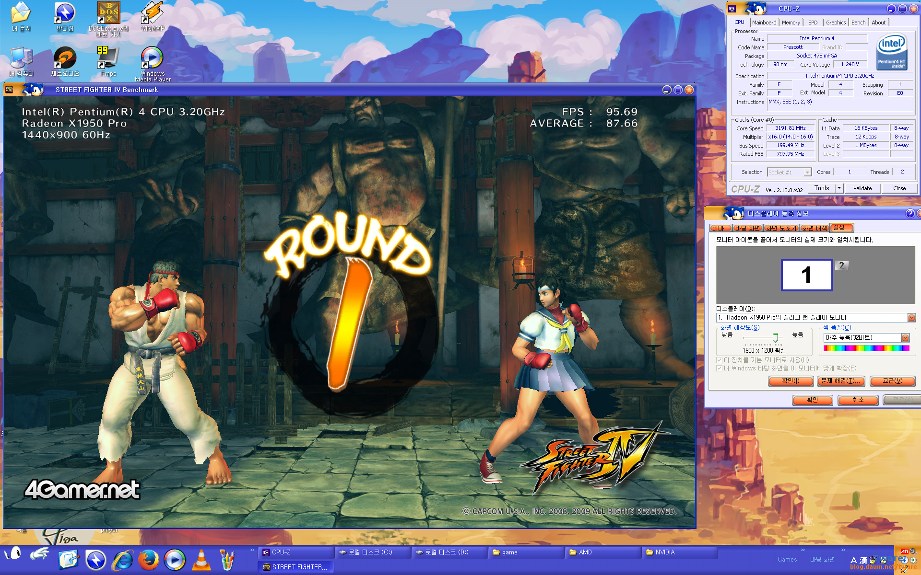Switch to 로컬 디스크 (C:) taskbar button

[x=373, y=552]
